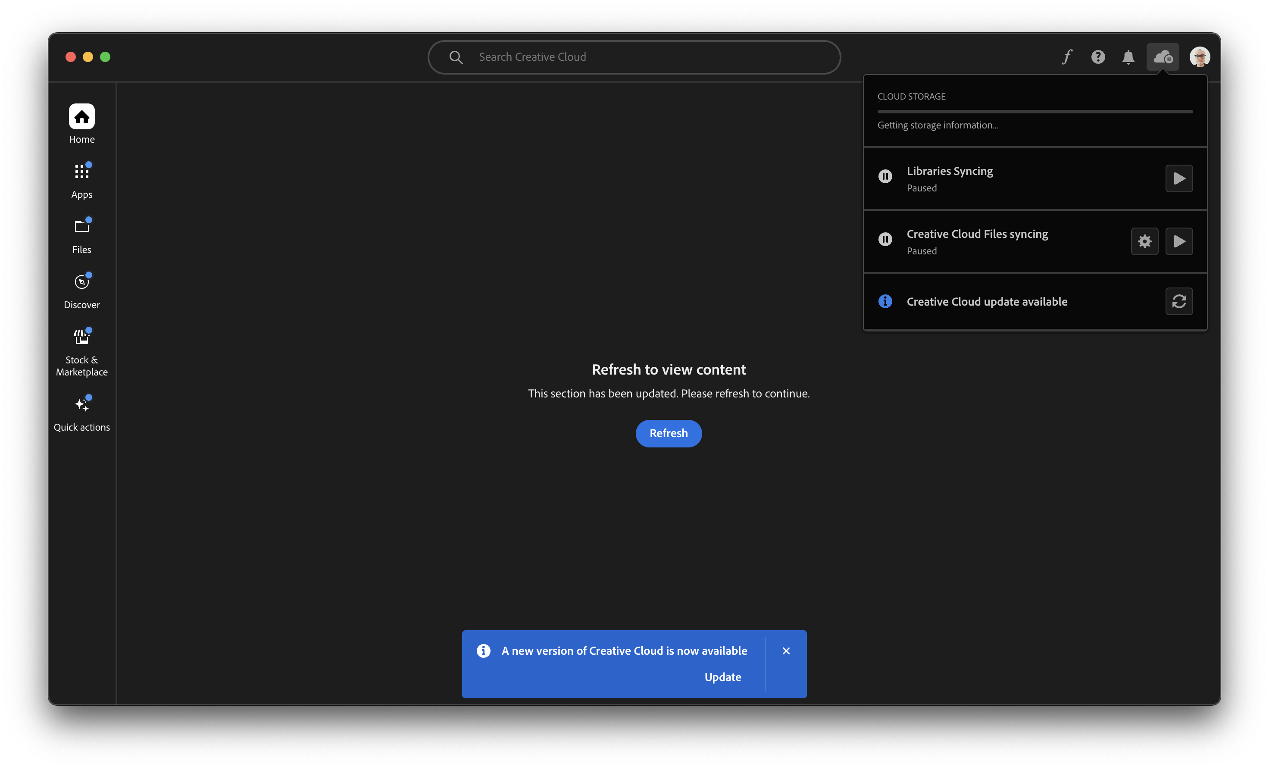Open the user profile avatar
The image size is (1269, 769).
click(1200, 56)
